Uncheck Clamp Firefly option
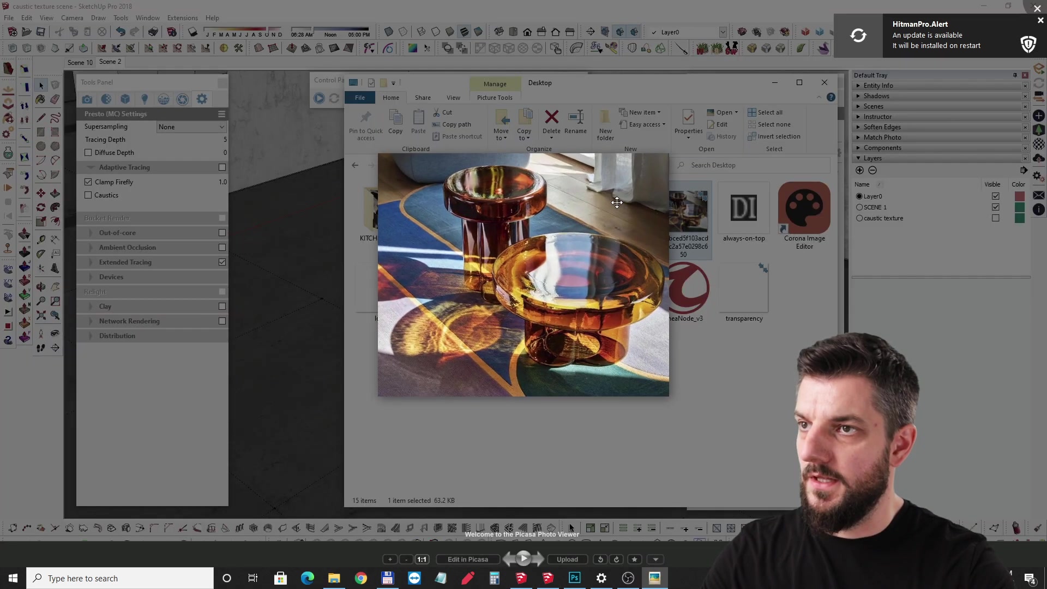The width and height of the screenshot is (1047, 589). click(88, 182)
